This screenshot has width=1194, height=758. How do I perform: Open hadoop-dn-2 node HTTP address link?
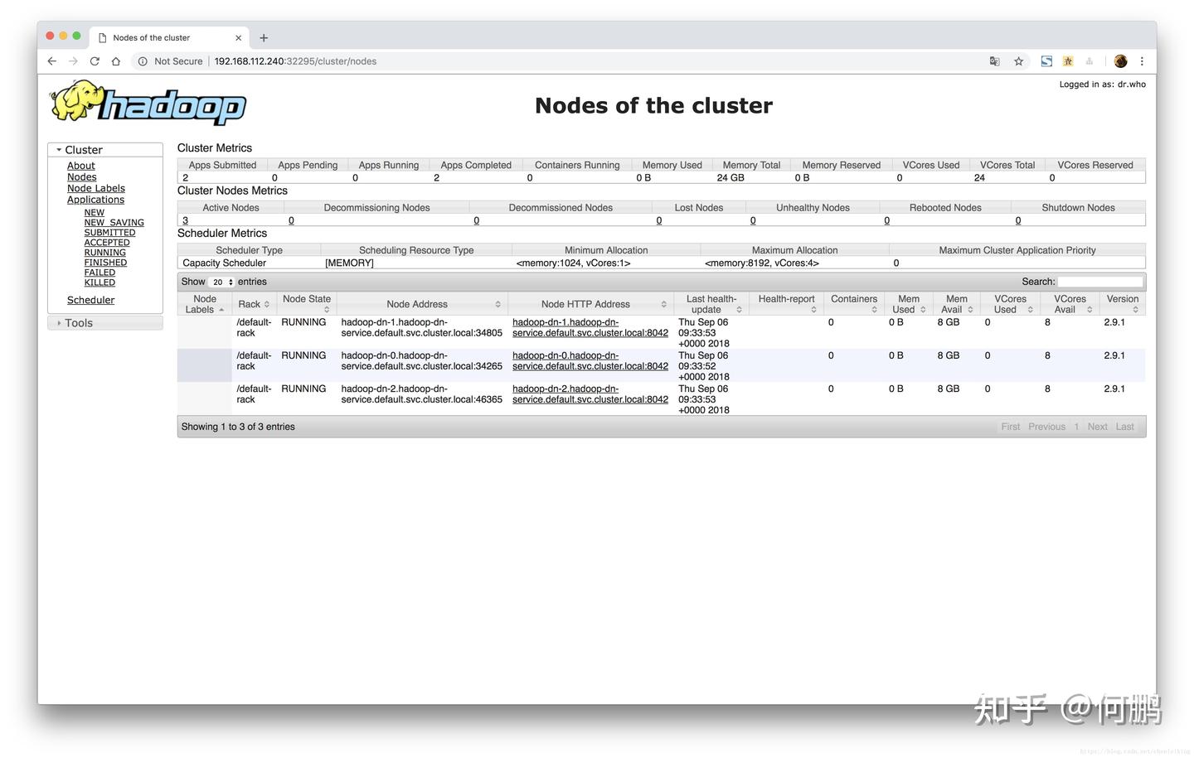coord(590,393)
